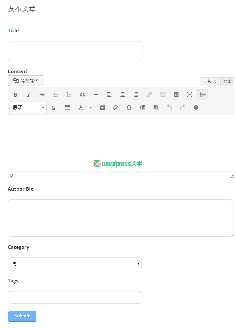Insert a horizontal line
Screen dimensions: 236x328
[96, 95]
